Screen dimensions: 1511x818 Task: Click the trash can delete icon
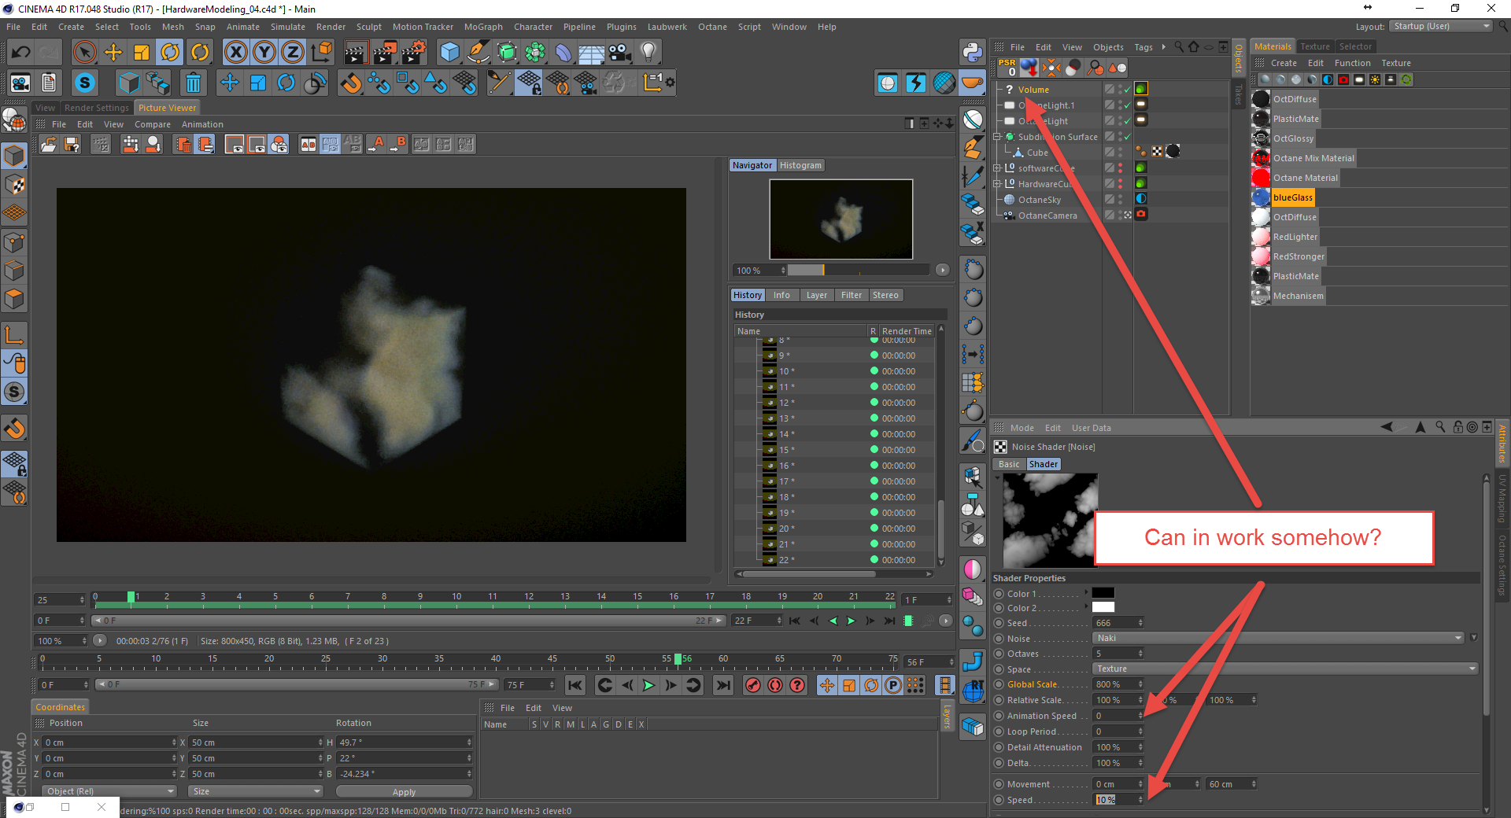[193, 83]
